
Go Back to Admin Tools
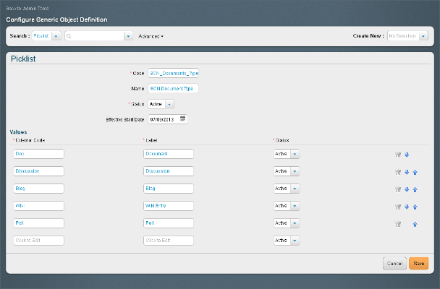point(27,9)
